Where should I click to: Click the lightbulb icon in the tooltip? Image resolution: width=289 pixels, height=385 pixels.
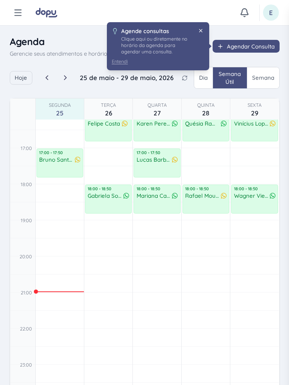pyautogui.click(x=115, y=31)
